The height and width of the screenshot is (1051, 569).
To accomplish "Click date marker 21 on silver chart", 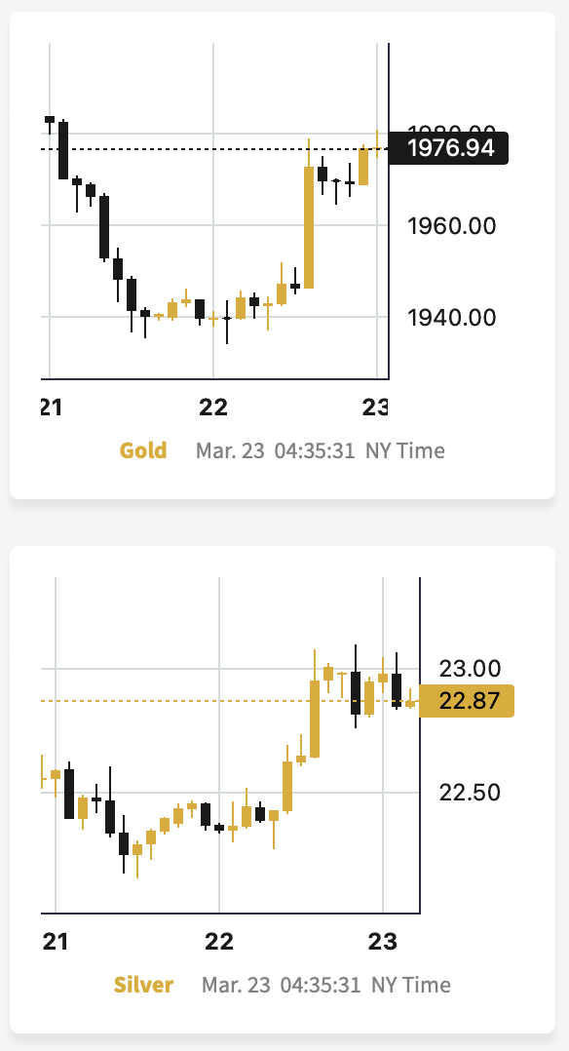I will (55, 942).
